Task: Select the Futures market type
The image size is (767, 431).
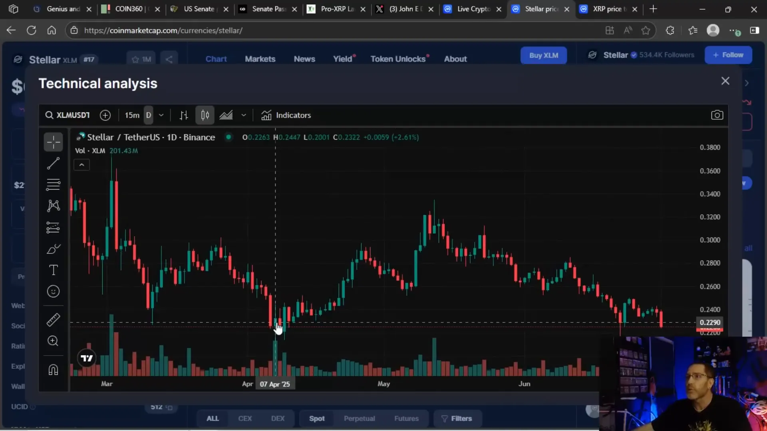Action: tap(406, 419)
